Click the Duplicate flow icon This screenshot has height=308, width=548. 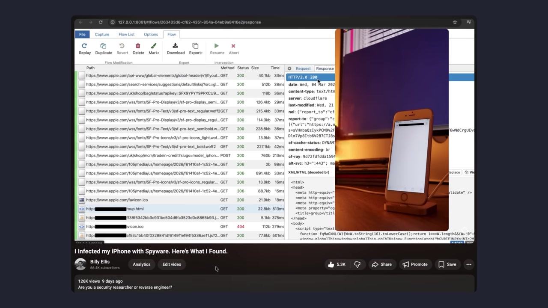[103, 46]
